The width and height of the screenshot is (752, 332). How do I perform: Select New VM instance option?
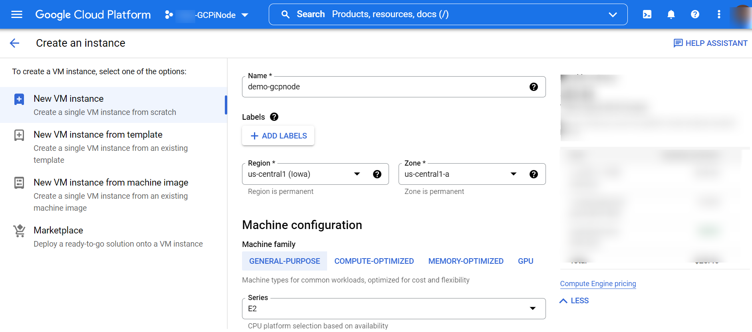113,105
